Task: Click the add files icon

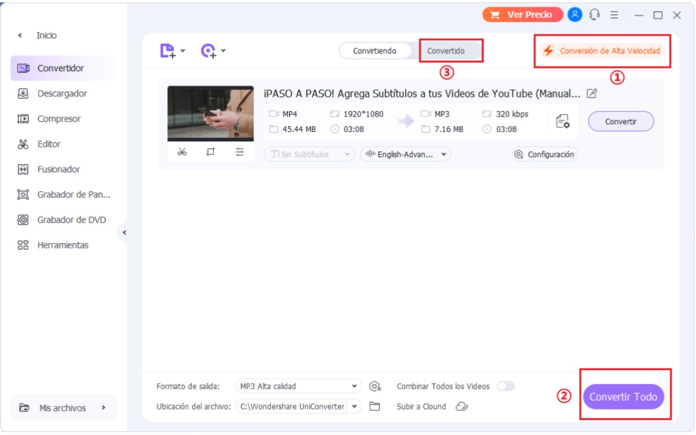Action: coord(168,51)
